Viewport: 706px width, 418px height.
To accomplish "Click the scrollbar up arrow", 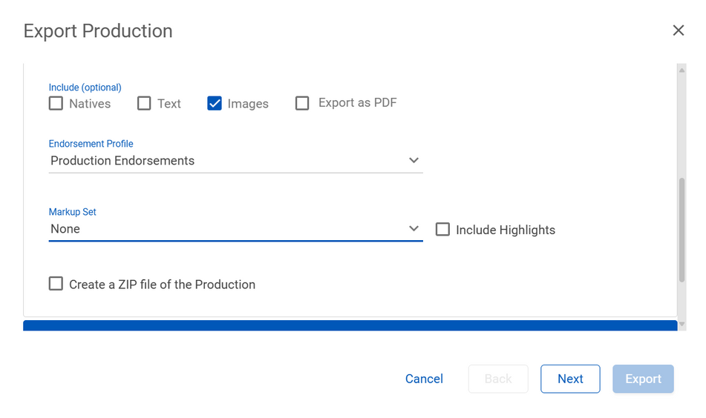I will 682,69.
